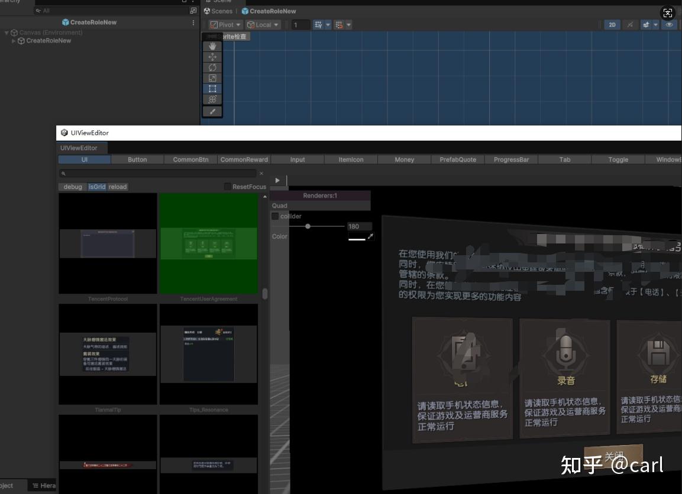Switch to the Toggle tab
The width and height of the screenshot is (682, 494).
[x=619, y=160]
